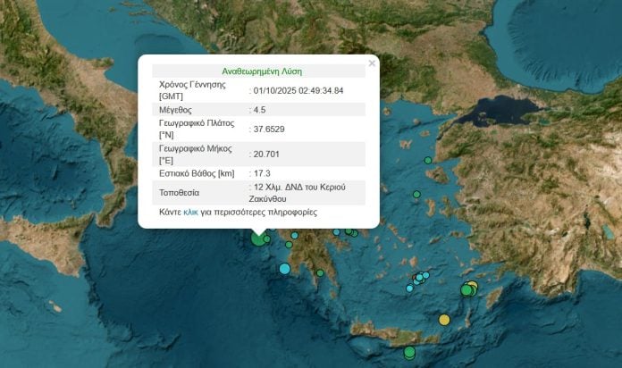Select the green marker in southern Peloponnese
622x368 pixels.
[320, 272]
